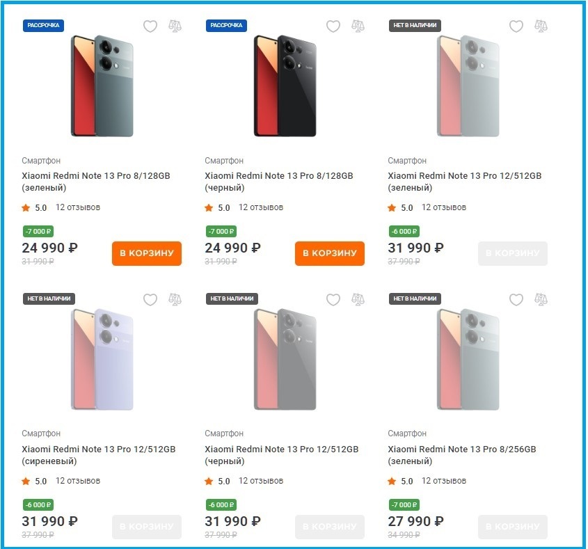Open Xiaomi Redmi Note 13 Pro 12/512GB (сиреневый) link
This screenshot has height=549, width=588.
(98, 455)
